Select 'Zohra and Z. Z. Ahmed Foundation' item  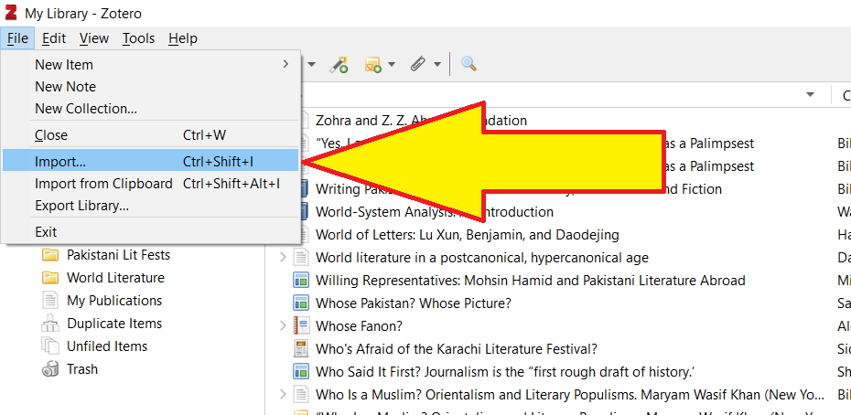(421, 121)
